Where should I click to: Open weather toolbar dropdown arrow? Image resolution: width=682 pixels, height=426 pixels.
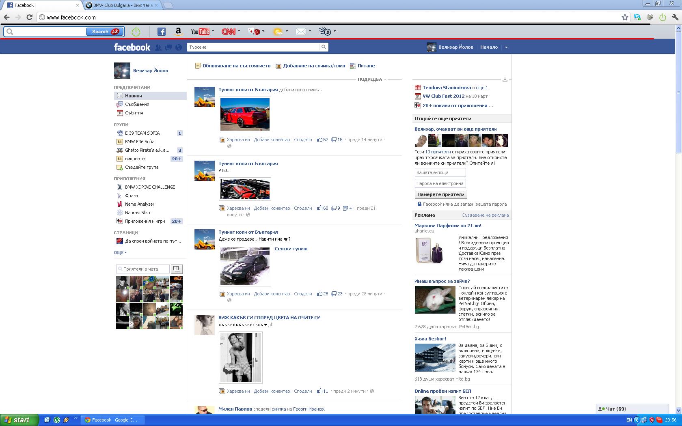click(287, 31)
